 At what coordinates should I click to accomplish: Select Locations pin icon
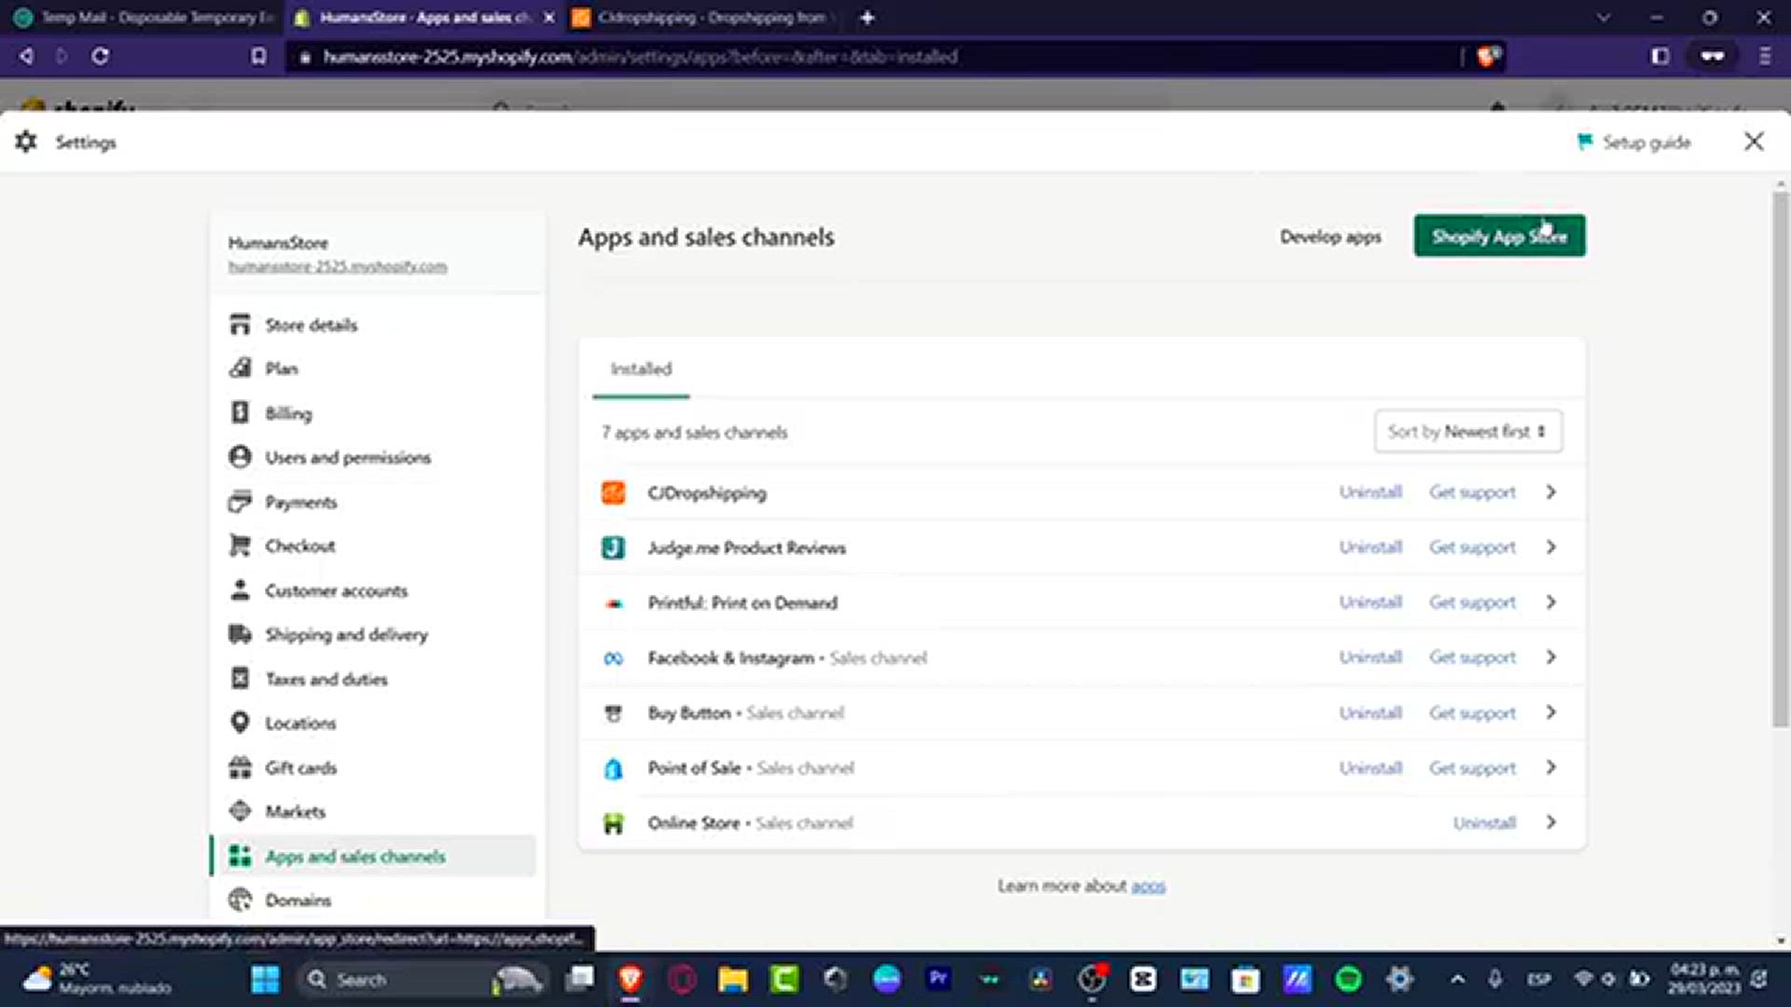(x=240, y=723)
